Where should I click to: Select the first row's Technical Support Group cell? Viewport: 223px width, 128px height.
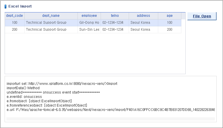click(51, 23)
